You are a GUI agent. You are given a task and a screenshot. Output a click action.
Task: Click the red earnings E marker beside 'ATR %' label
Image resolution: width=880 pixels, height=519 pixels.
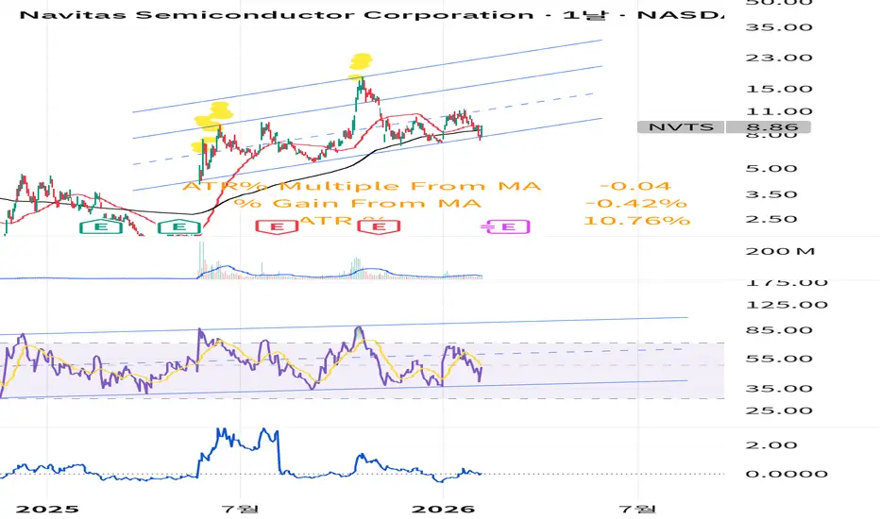point(380,226)
